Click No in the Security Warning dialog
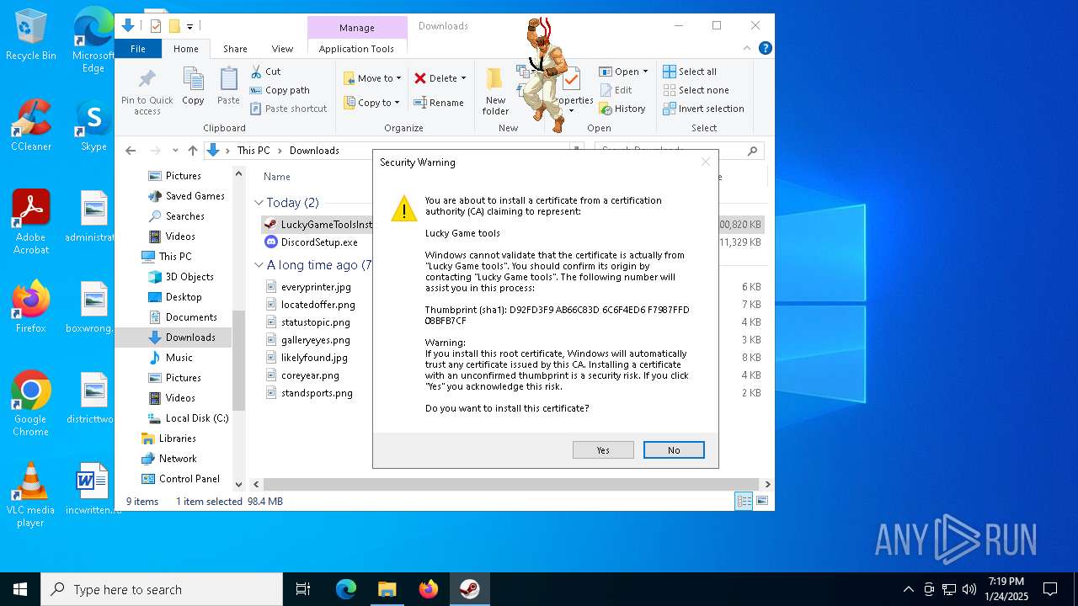Viewport: 1078px width, 606px height. (x=674, y=450)
